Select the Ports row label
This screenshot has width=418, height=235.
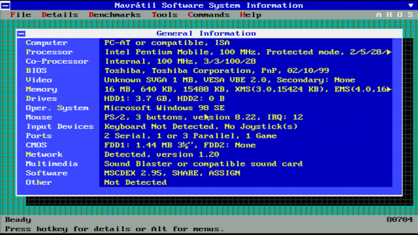pos(39,136)
